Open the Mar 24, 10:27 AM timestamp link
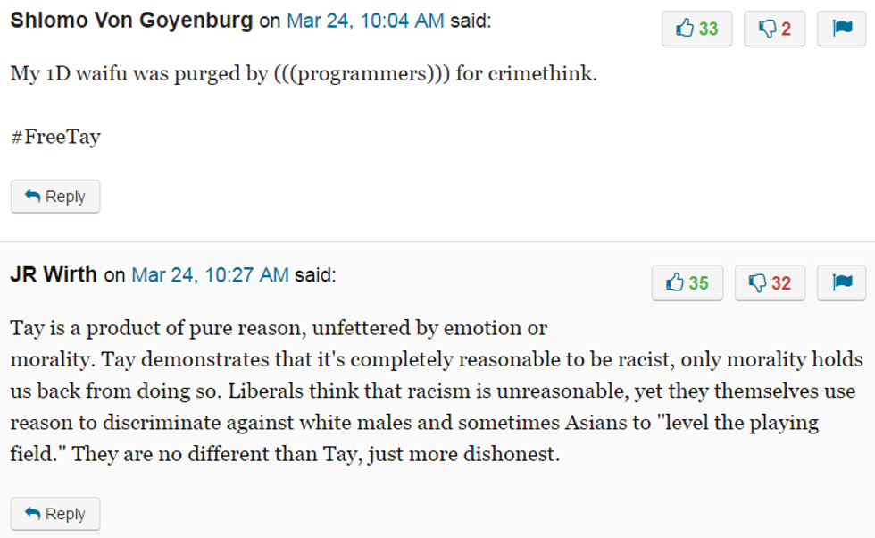 (210, 275)
